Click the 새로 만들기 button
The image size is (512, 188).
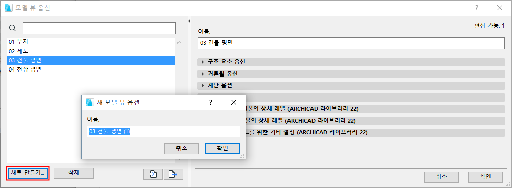[28, 173]
